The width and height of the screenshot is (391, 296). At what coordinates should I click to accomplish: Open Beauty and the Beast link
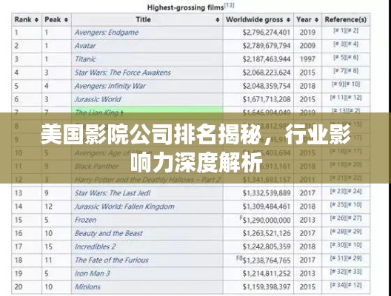pos(108,233)
